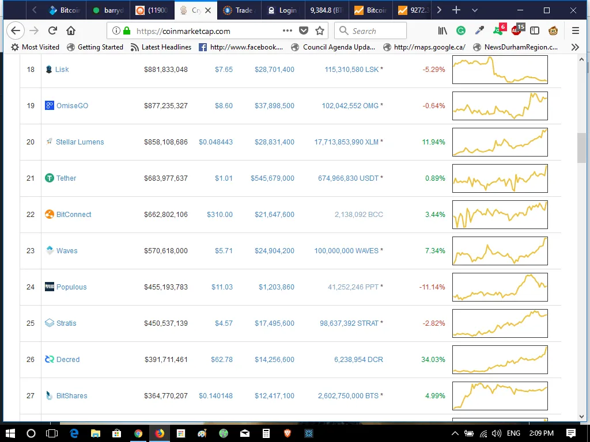Screen dimensions: 590x442
Task: Open the Brave browser taskbar icon
Action: (x=288, y=433)
